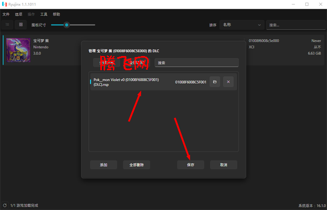Close the Ryujinx window
327x210 pixels.
coord(320,4)
